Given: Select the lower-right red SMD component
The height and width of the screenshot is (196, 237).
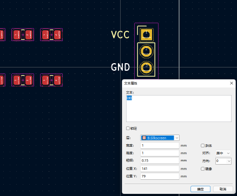Looking at the screenshot, I should tap(51, 80).
